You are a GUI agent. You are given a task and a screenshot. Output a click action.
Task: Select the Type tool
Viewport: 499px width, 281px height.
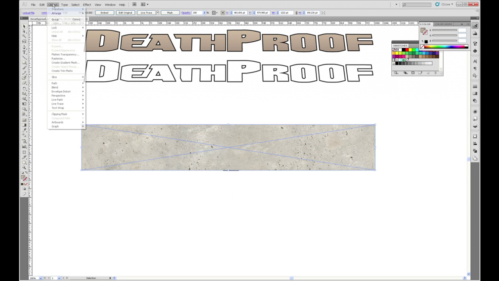click(24, 52)
